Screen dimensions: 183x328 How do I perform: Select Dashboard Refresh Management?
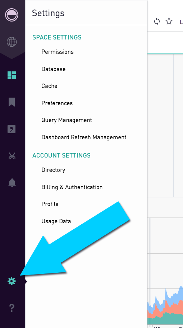tap(84, 137)
